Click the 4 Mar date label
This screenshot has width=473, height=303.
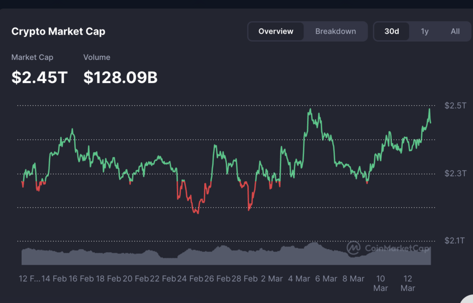(x=299, y=279)
